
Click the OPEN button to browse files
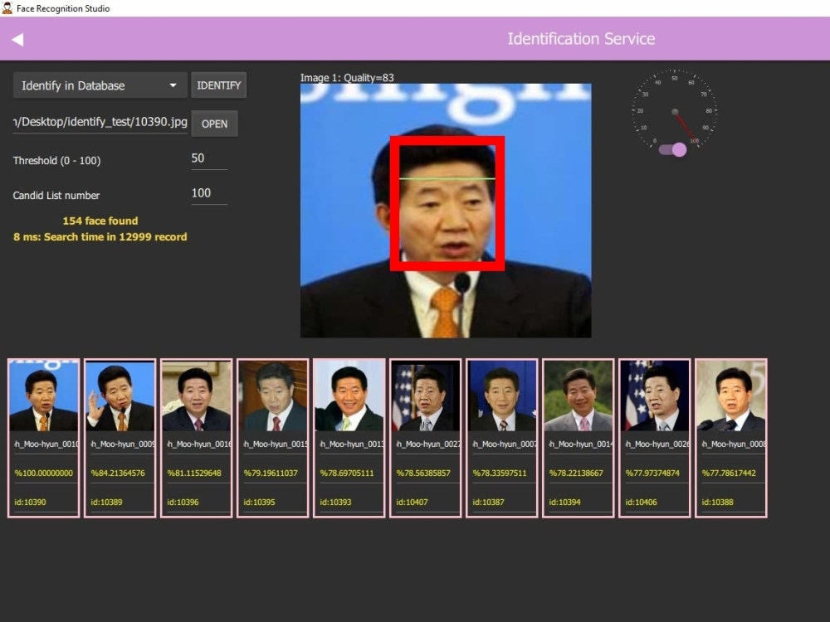pos(214,124)
